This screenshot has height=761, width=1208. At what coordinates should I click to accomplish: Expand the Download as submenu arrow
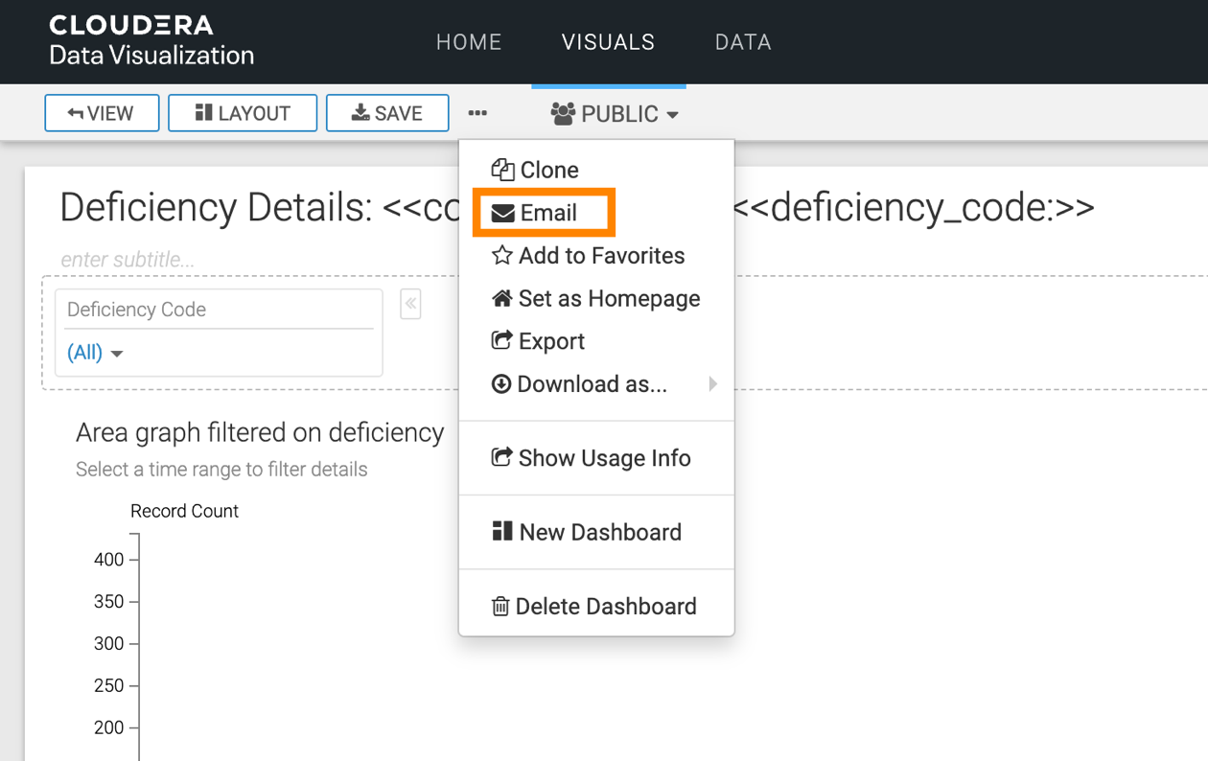coord(712,383)
